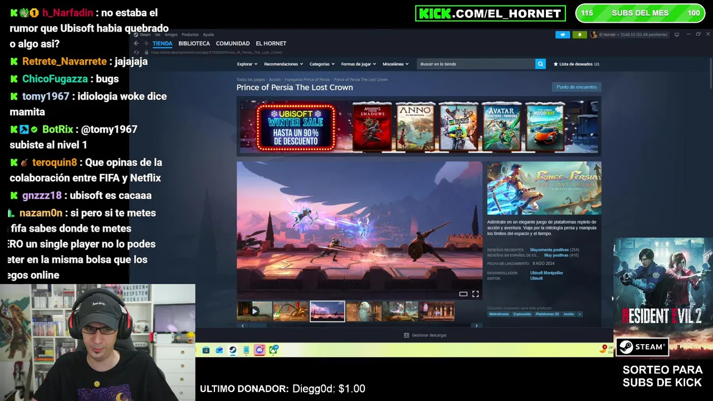The width and height of the screenshot is (713, 401).
Task: Select the sixth screenshot thumbnail
Action: pyautogui.click(x=437, y=311)
